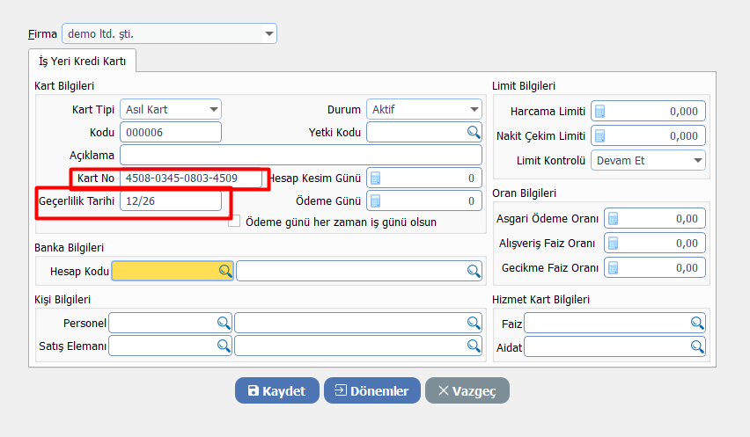The height and width of the screenshot is (437, 750).
Task: Click the Satış Elemanı code search icon
Action: (223, 346)
